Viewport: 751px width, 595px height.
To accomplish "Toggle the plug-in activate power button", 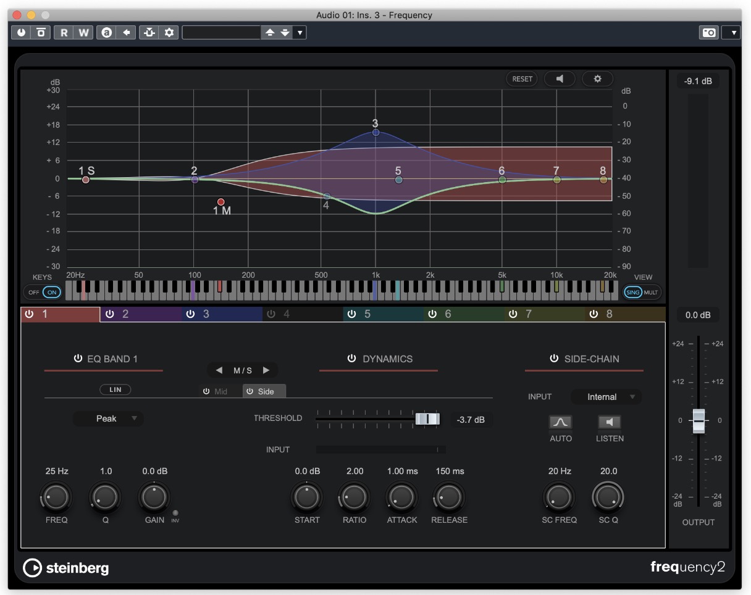I will coord(22,32).
